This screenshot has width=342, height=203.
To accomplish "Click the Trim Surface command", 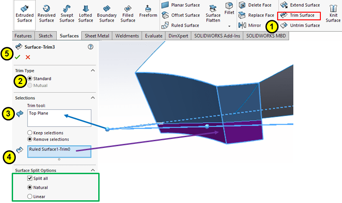I will 300,15.
